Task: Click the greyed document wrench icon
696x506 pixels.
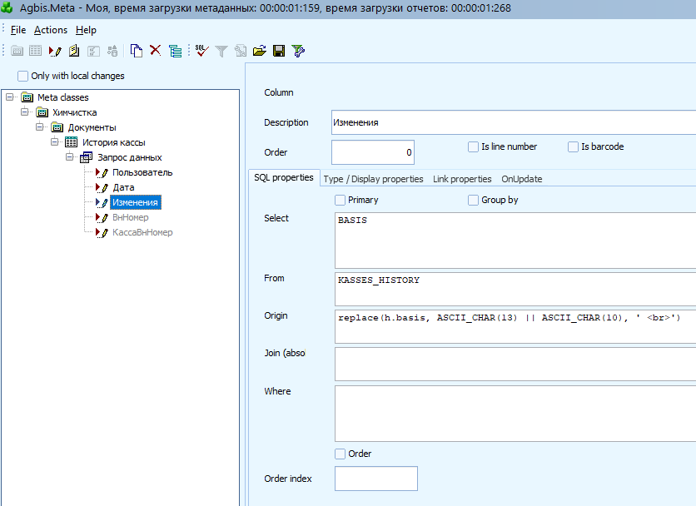Action: pos(240,51)
